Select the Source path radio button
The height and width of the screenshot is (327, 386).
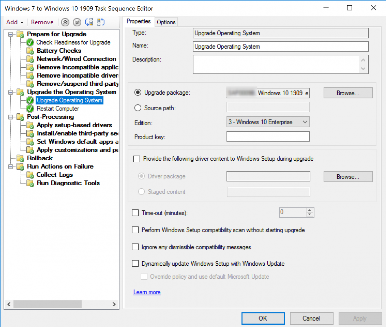138,108
